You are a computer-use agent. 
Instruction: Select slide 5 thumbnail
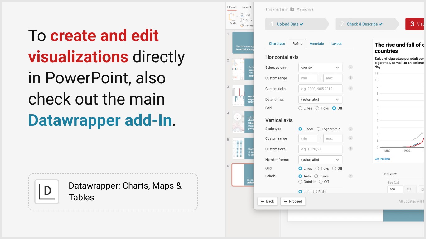pyautogui.click(x=243, y=148)
